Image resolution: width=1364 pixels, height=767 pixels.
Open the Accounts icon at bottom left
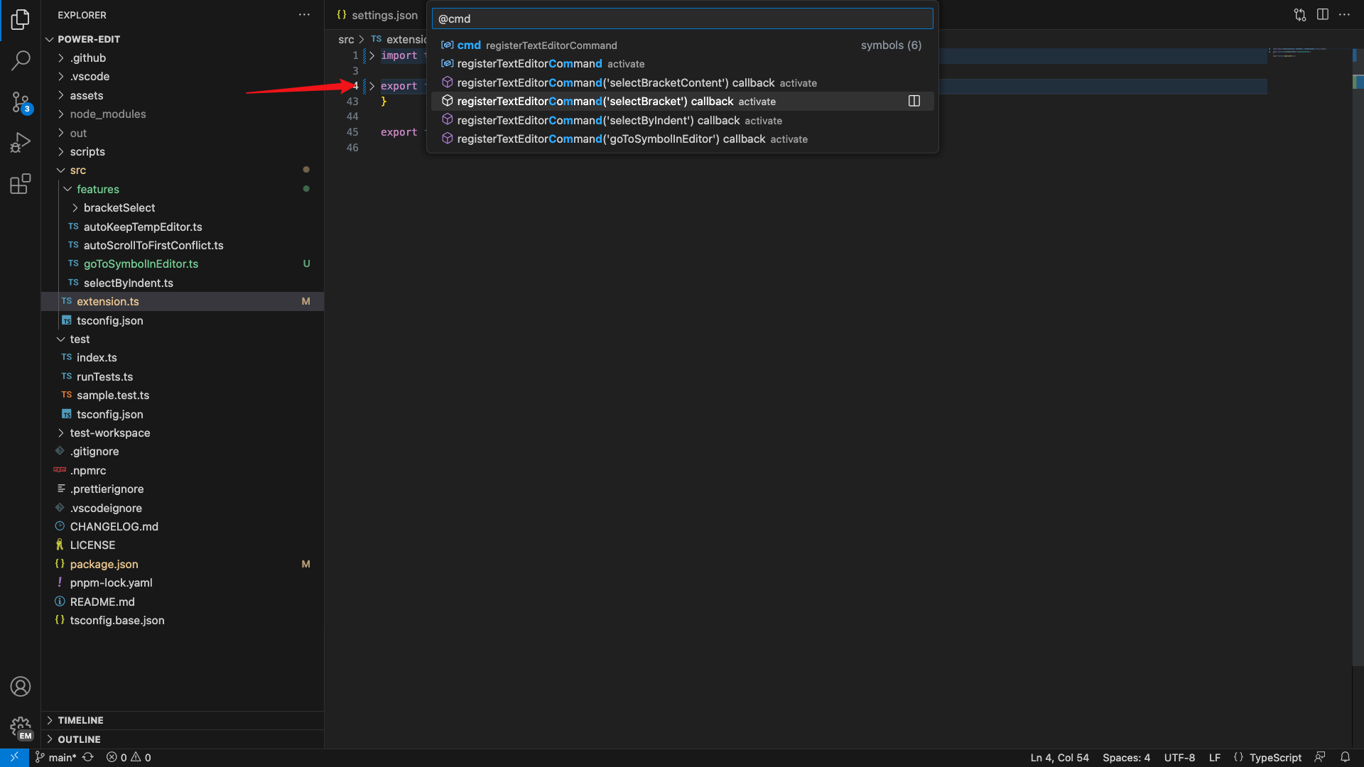pos(21,687)
